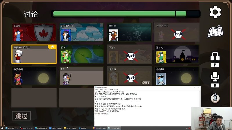The width and height of the screenshot is (232, 130).
Task: Select the 甜水七 player card
Action: click(x=177, y=54)
